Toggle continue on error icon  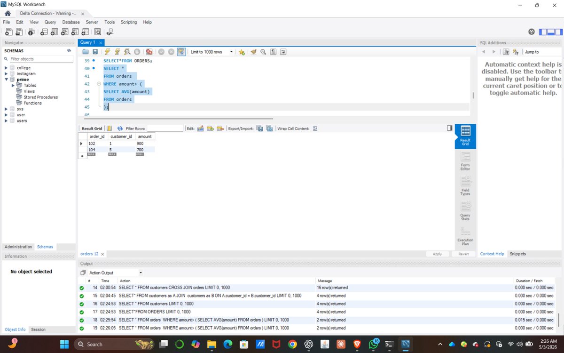[x=149, y=52]
